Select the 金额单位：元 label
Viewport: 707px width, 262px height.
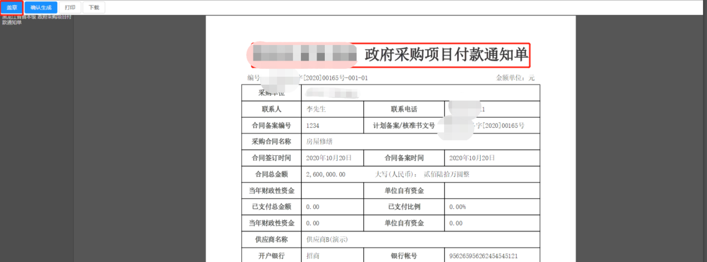click(x=515, y=78)
